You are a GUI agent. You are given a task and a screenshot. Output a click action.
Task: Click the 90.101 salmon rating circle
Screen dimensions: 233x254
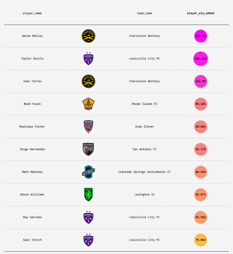click(x=200, y=104)
